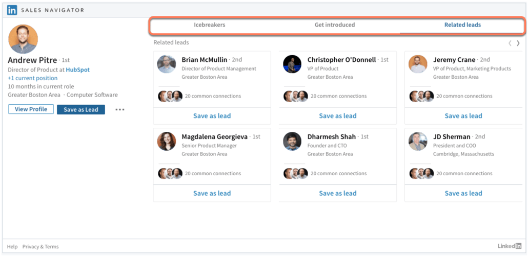Click Dharmesh Shah's common connection avatars
This screenshot has height=256, width=528.
point(296,173)
